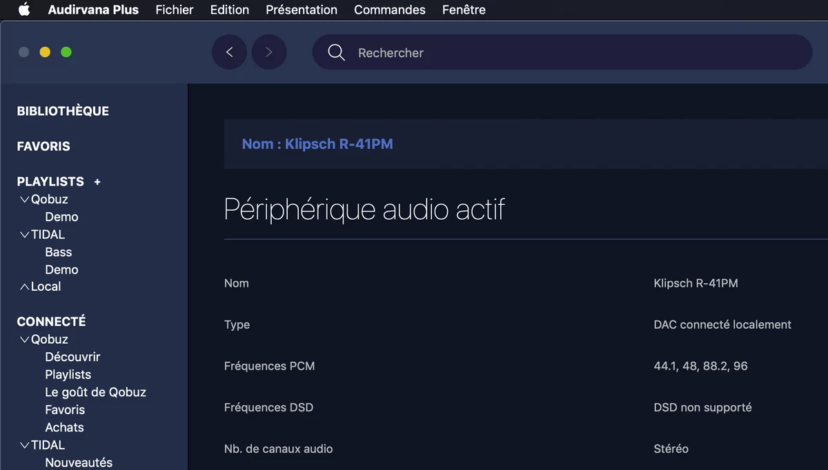
Task: Click the Nom row label
Action: (236, 283)
